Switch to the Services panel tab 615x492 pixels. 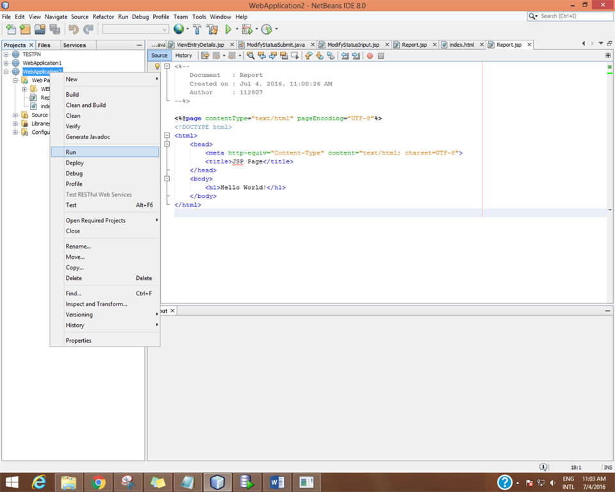(74, 45)
